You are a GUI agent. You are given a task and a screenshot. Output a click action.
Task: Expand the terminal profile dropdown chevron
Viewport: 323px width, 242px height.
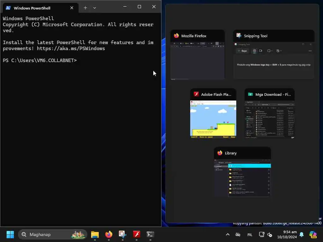(x=95, y=8)
